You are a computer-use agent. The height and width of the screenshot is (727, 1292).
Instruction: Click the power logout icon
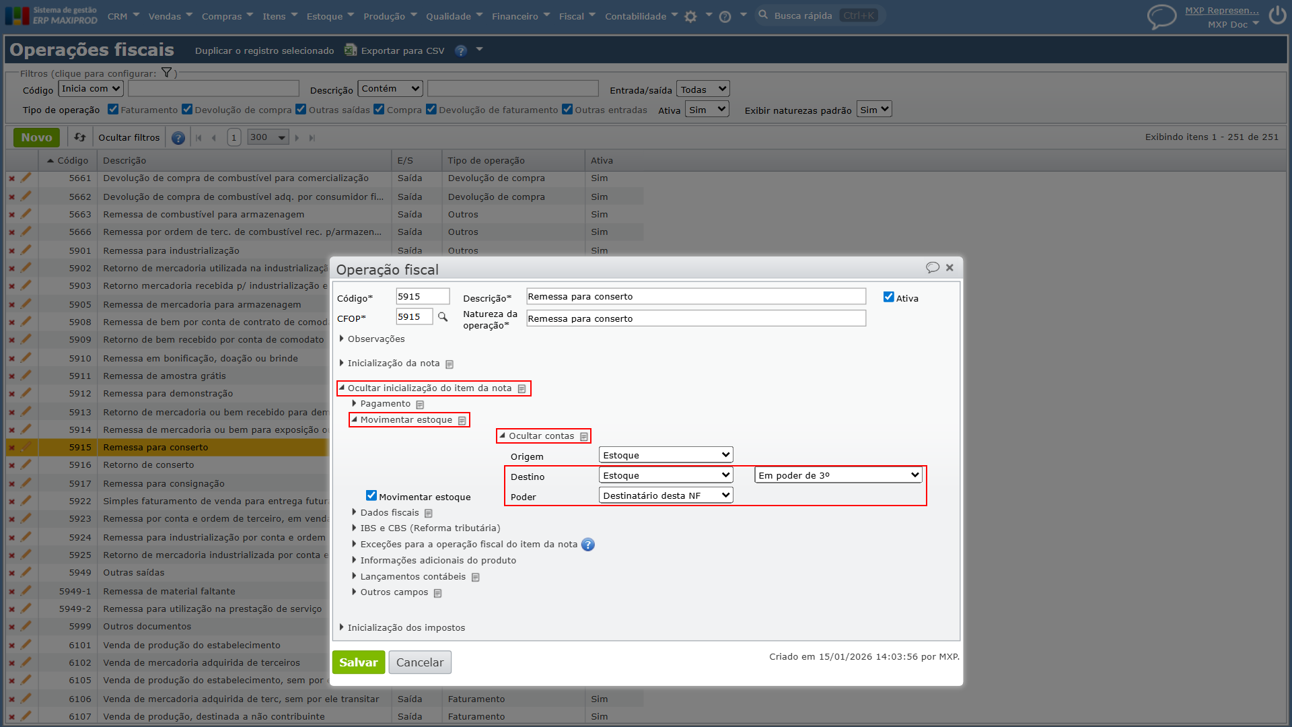(x=1277, y=15)
